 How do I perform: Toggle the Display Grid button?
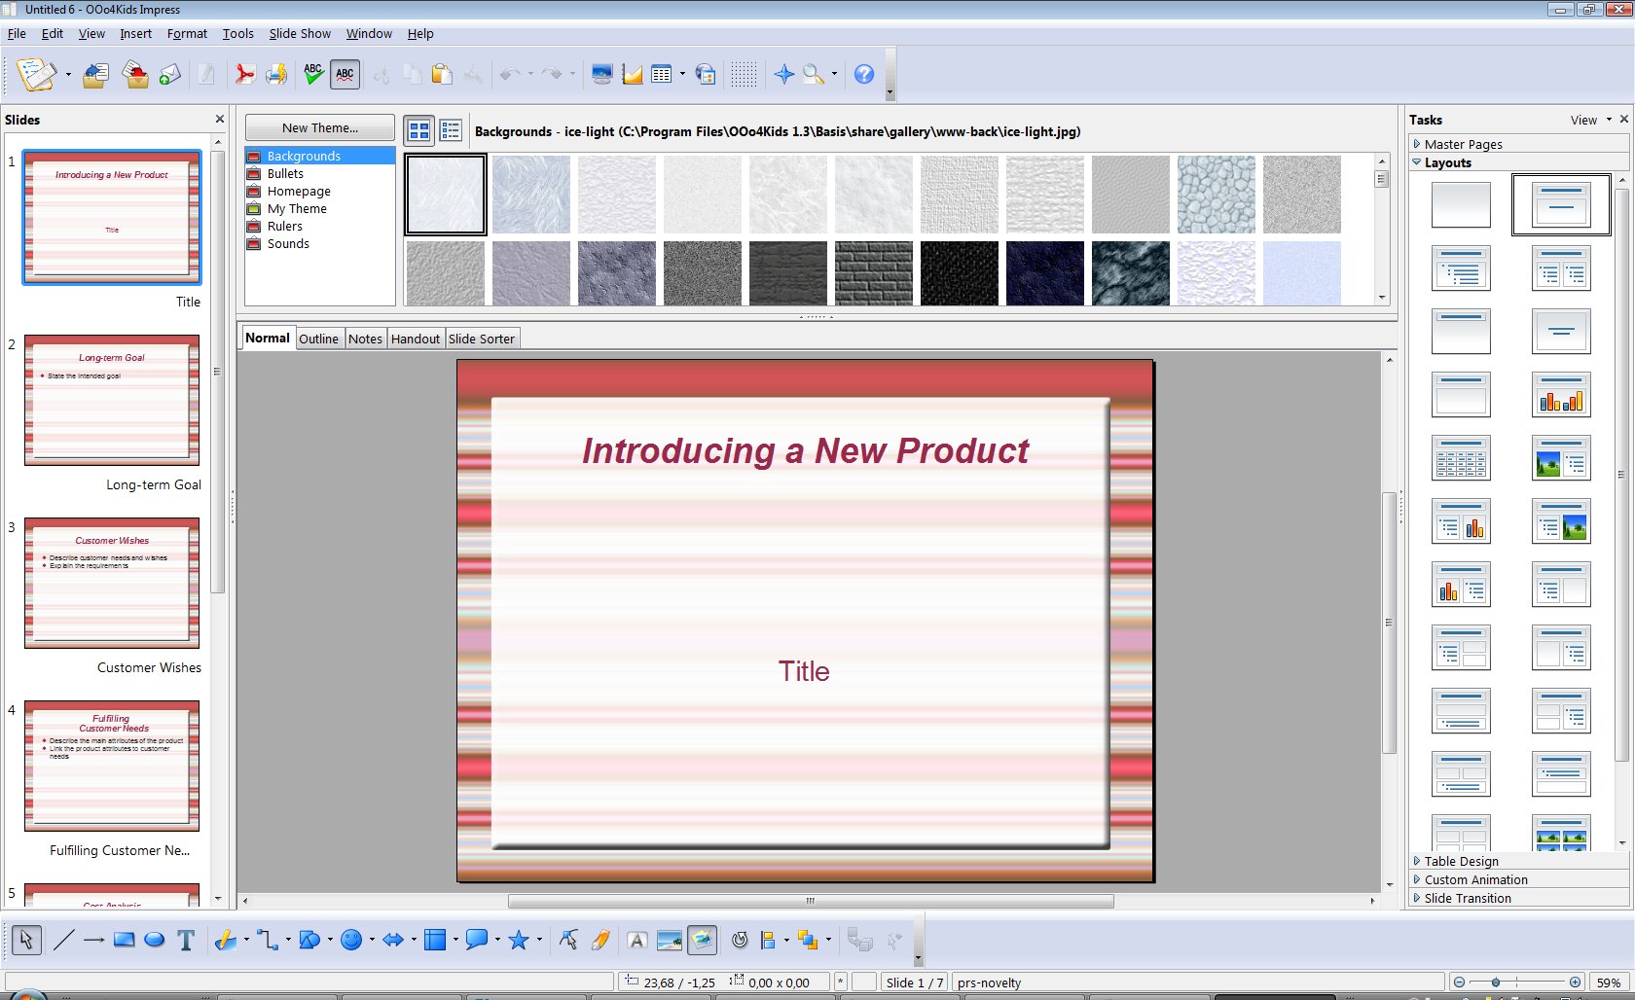click(744, 74)
